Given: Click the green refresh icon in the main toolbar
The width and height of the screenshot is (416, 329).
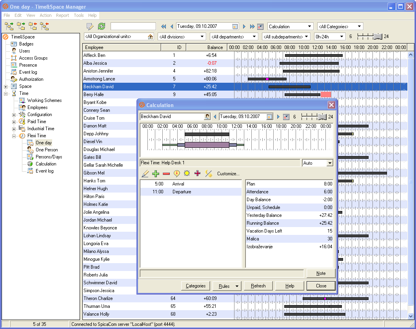Looking at the screenshot, I should tap(102, 26).
